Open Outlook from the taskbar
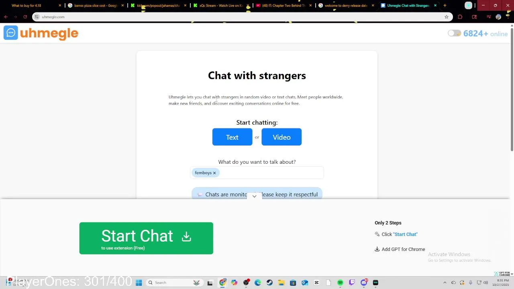 click(x=305, y=283)
